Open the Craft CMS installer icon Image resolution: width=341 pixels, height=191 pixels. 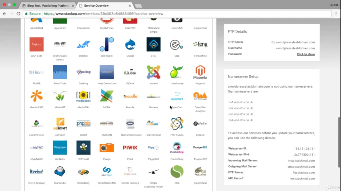[36, 44]
